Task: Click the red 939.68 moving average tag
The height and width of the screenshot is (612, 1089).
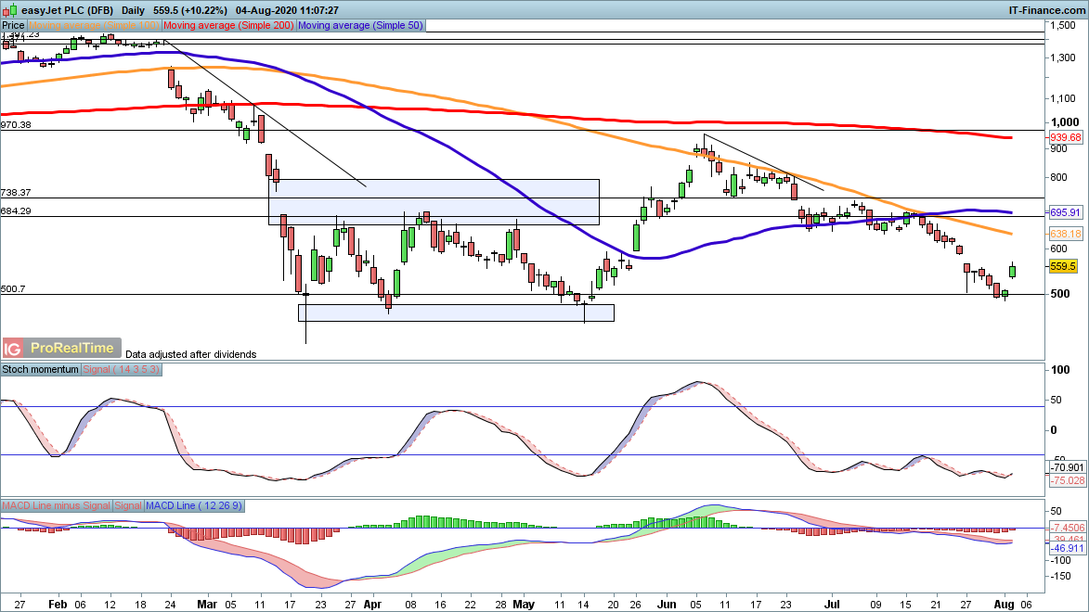Action: pyautogui.click(x=1066, y=137)
